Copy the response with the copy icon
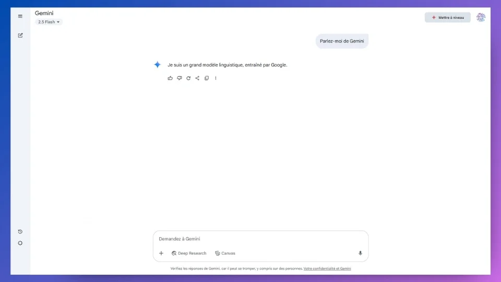501x282 pixels. coord(207,78)
